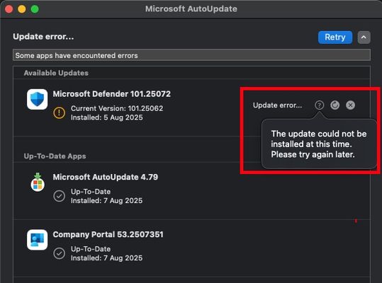Click the Company Portal app icon
382x283 pixels.
tap(37, 240)
